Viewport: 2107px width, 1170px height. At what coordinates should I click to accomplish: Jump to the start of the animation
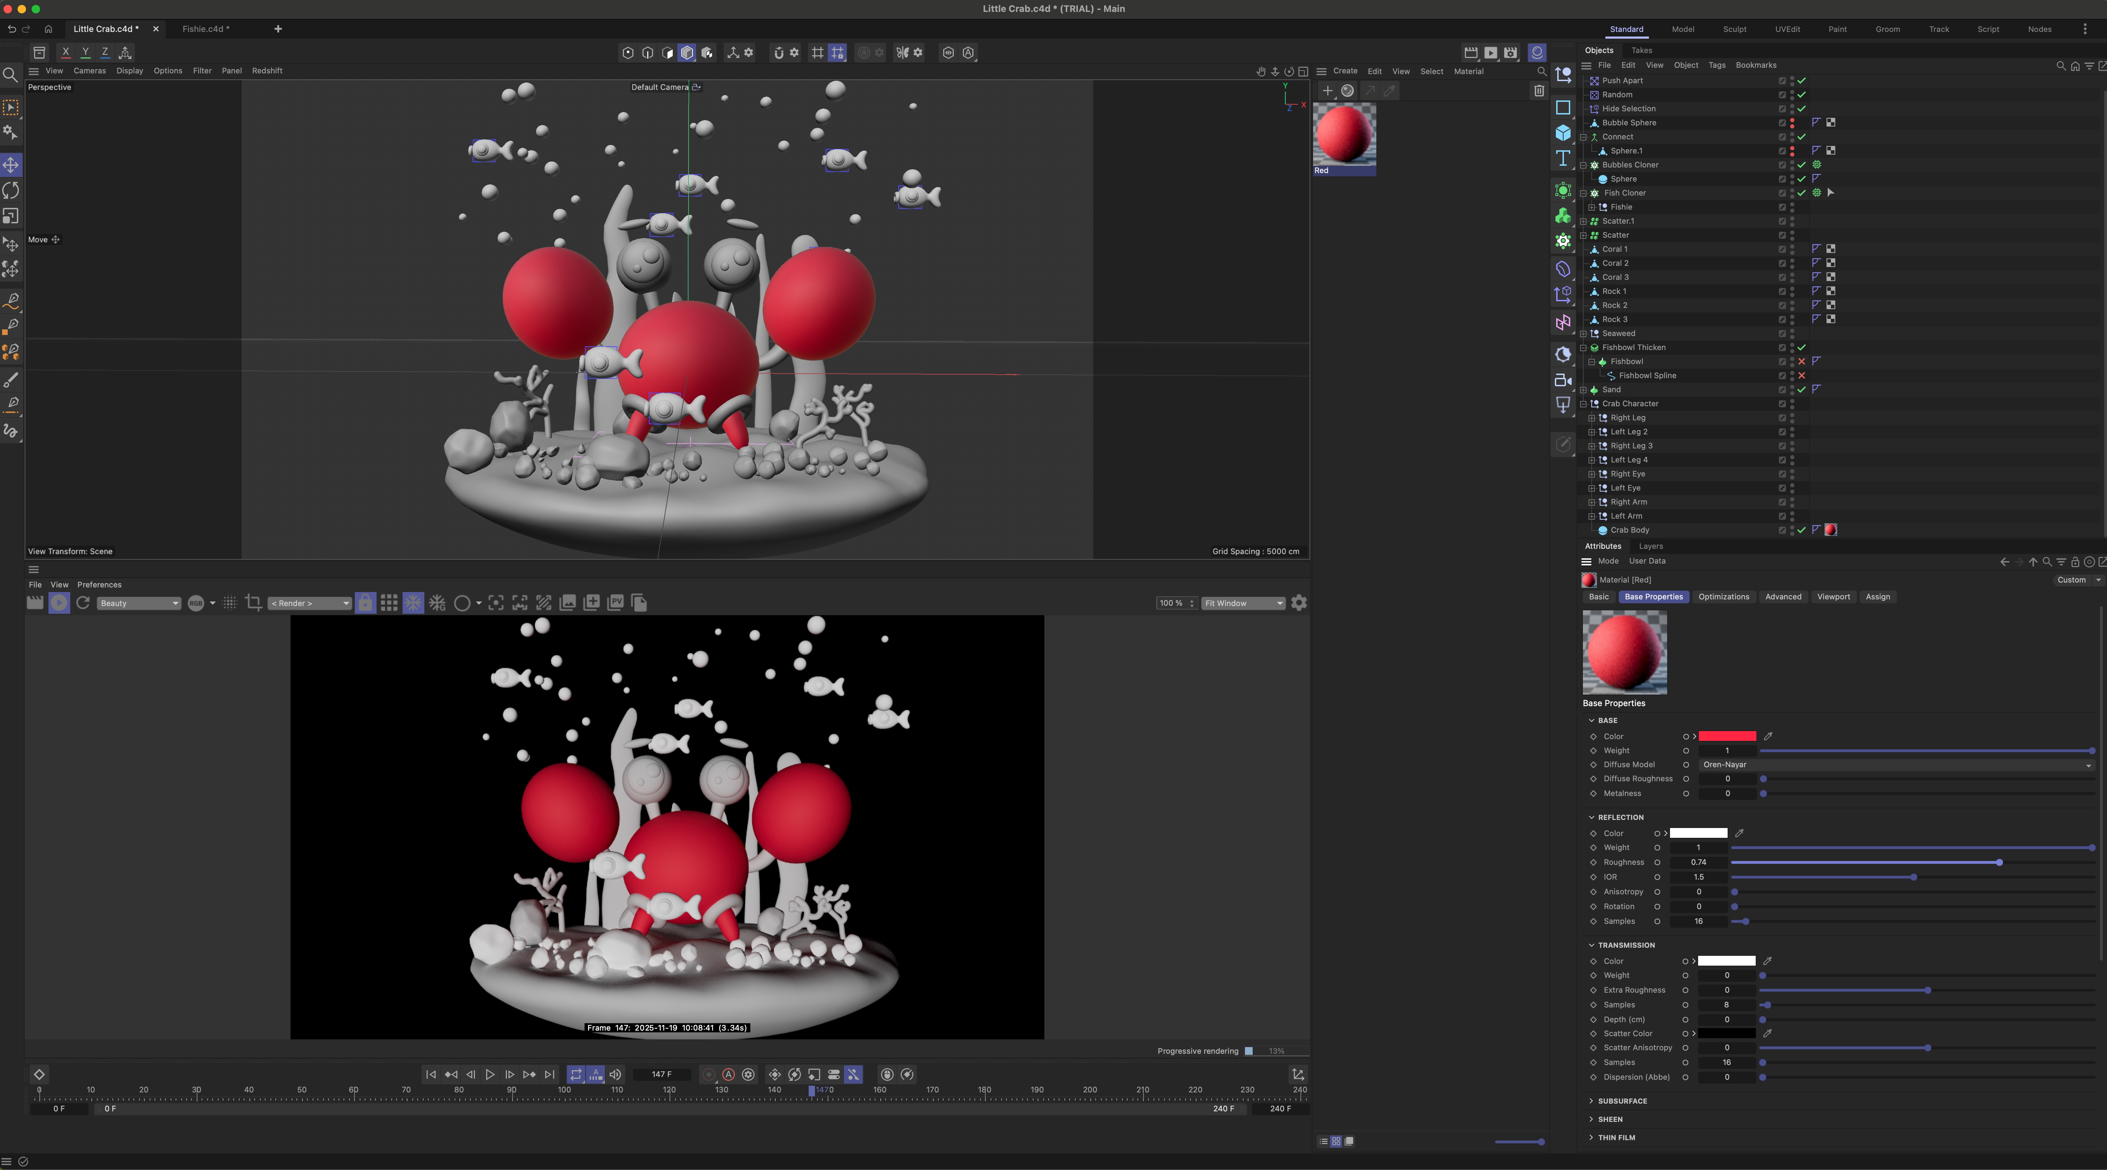coord(431,1074)
